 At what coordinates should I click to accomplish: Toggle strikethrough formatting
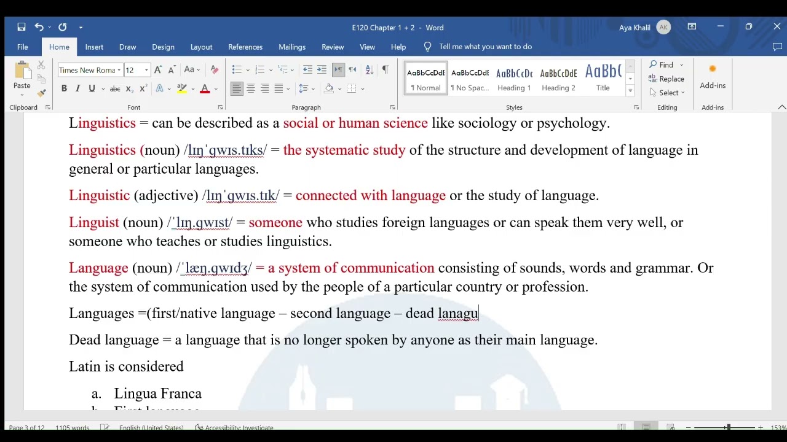[115, 89]
